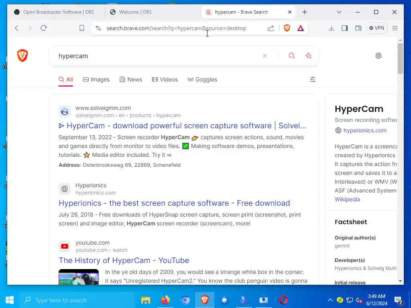
Task: Select the Images results tab
Action: click(x=96, y=79)
